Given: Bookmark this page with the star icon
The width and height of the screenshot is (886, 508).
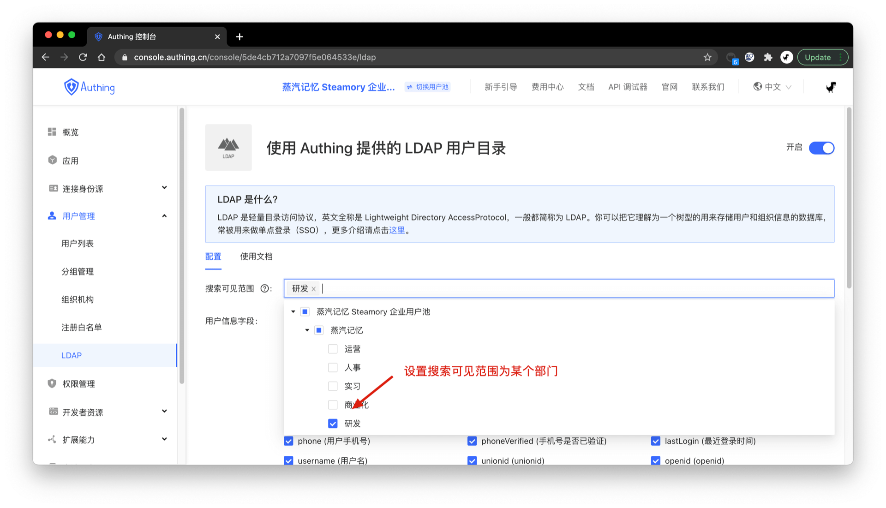Looking at the screenshot, I should 707,57.
